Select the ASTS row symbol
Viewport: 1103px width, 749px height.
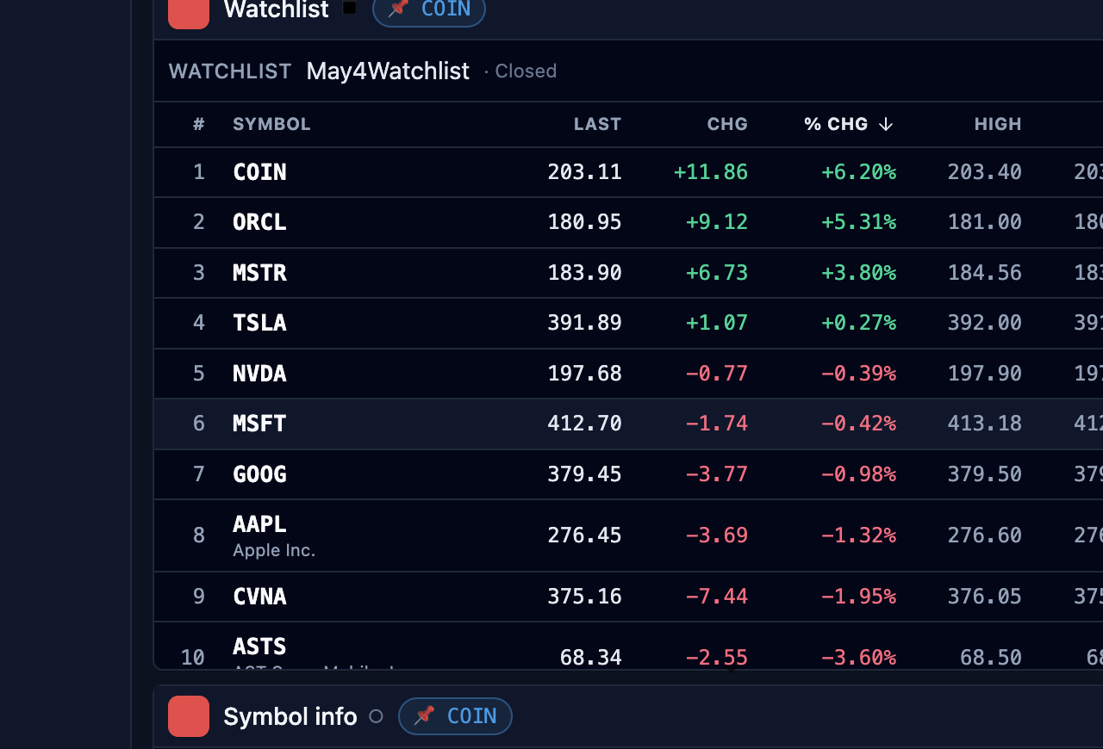coord(259,646)
